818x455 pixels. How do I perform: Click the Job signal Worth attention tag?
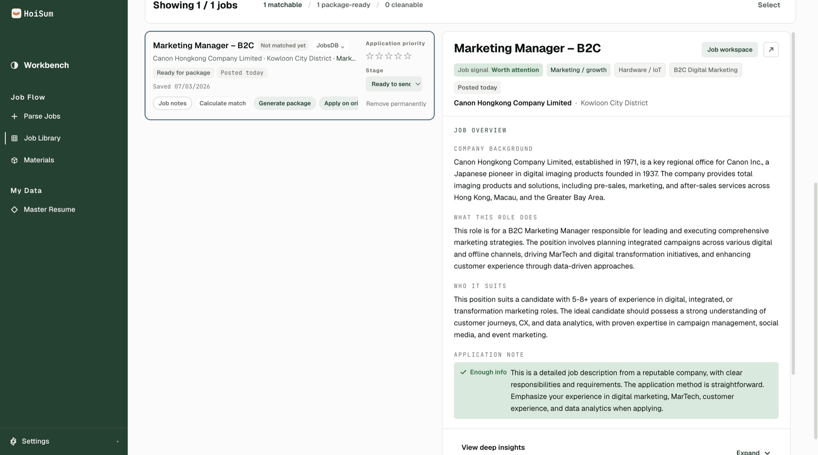pyautogui.click(x=498, y=70)
